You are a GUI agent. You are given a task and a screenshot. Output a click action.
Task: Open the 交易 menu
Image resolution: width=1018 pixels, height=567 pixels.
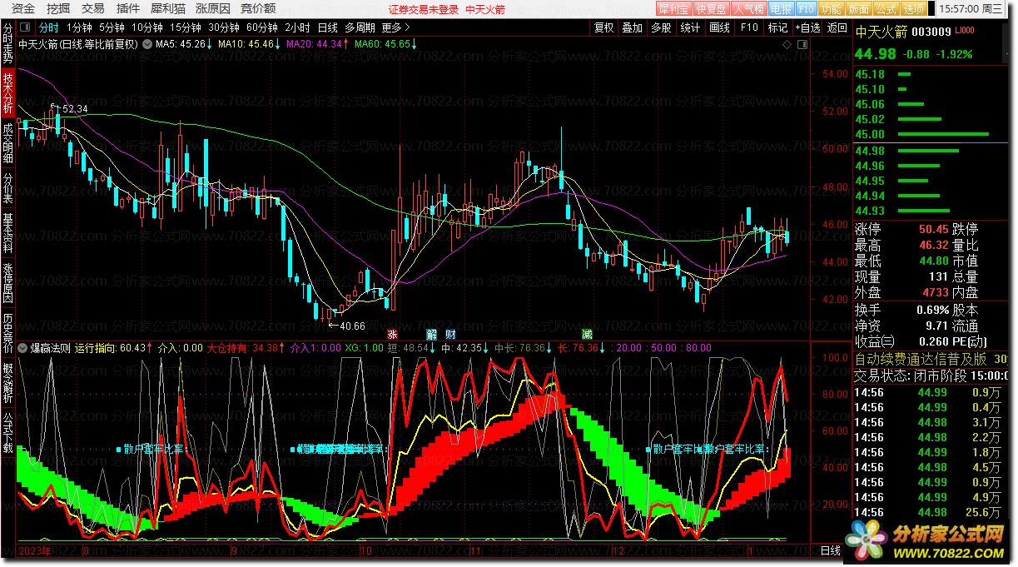point(93,8)
